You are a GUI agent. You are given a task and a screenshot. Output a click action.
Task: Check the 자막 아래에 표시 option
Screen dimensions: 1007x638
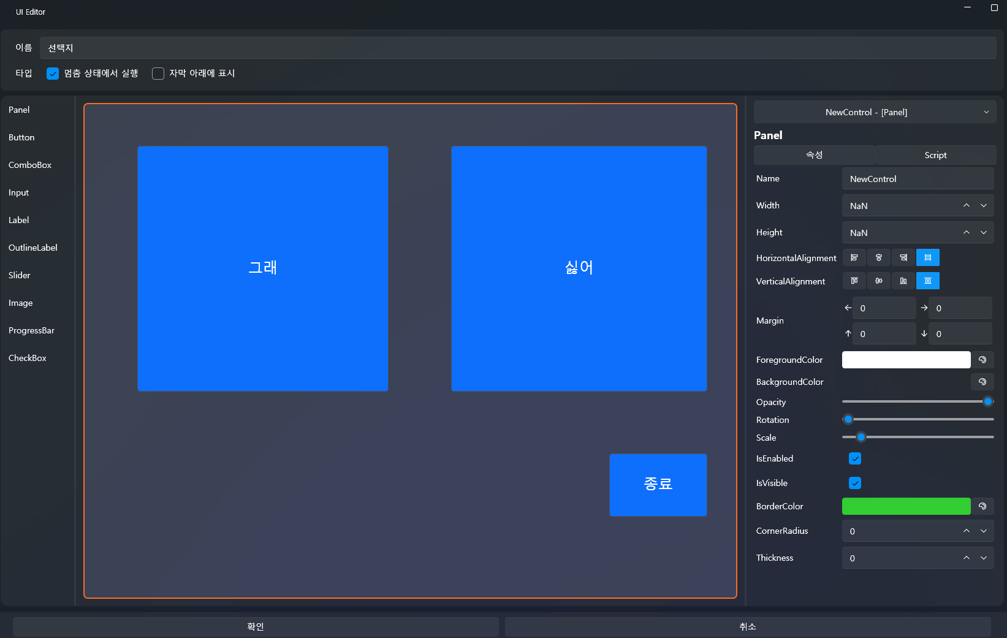[158, 73]
